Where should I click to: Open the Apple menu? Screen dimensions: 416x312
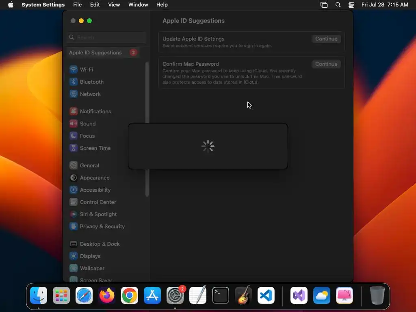point(11,5)
